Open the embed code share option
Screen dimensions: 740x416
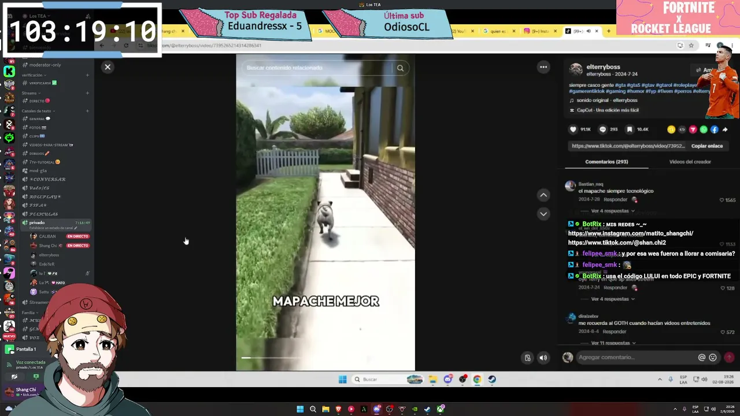[x=682, y=129]
